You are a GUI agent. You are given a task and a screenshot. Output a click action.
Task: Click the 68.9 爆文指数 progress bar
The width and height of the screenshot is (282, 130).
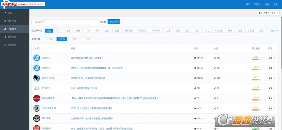tap(256, 59)
